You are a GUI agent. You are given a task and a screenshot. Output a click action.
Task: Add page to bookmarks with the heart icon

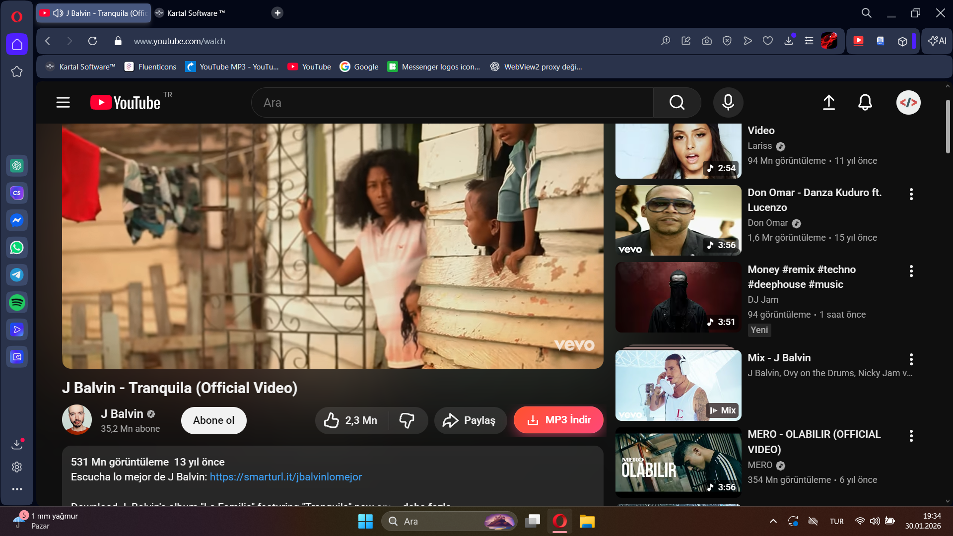[x=768, y=41]
